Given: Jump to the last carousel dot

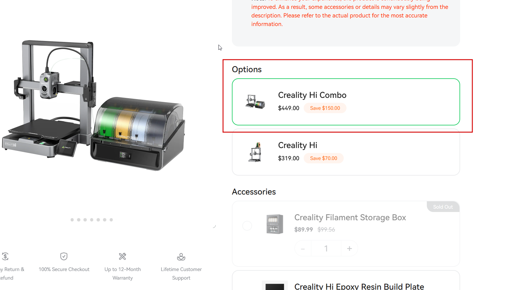Looking at the screenshot, I should coord(111,220).
